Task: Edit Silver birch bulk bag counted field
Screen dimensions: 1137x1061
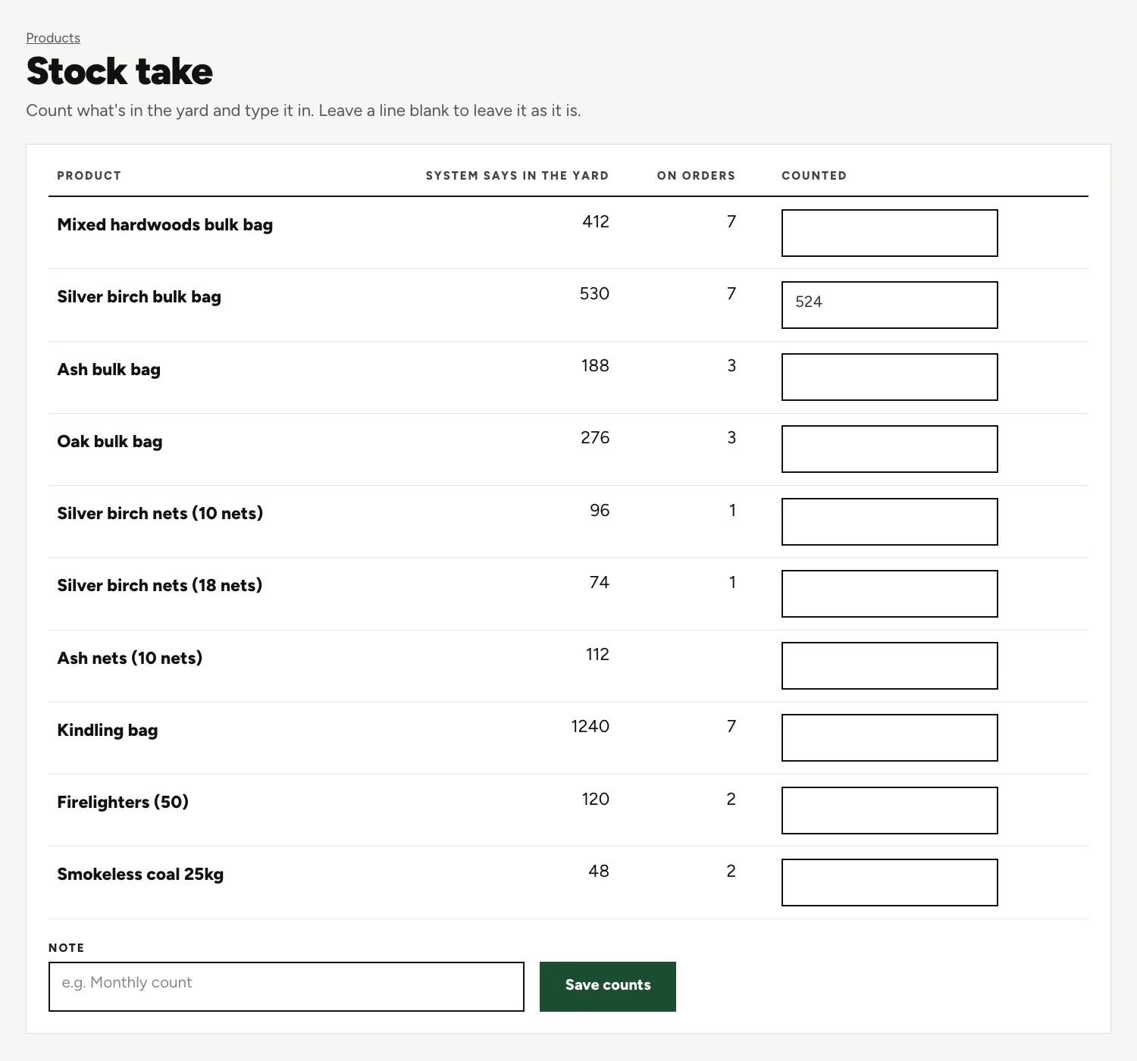Action: 890,305
